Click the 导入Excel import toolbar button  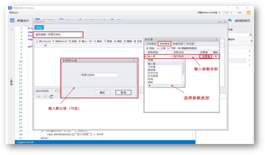43,41
